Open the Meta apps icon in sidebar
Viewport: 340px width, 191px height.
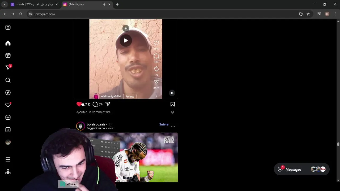8,172
